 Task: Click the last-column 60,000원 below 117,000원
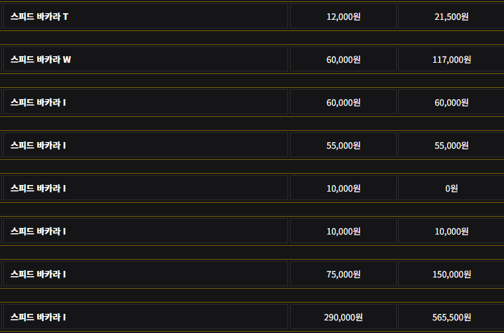coord(451,102)
